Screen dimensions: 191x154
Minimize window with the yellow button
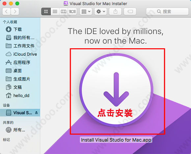pyautogui.click(x=11, y=3)
